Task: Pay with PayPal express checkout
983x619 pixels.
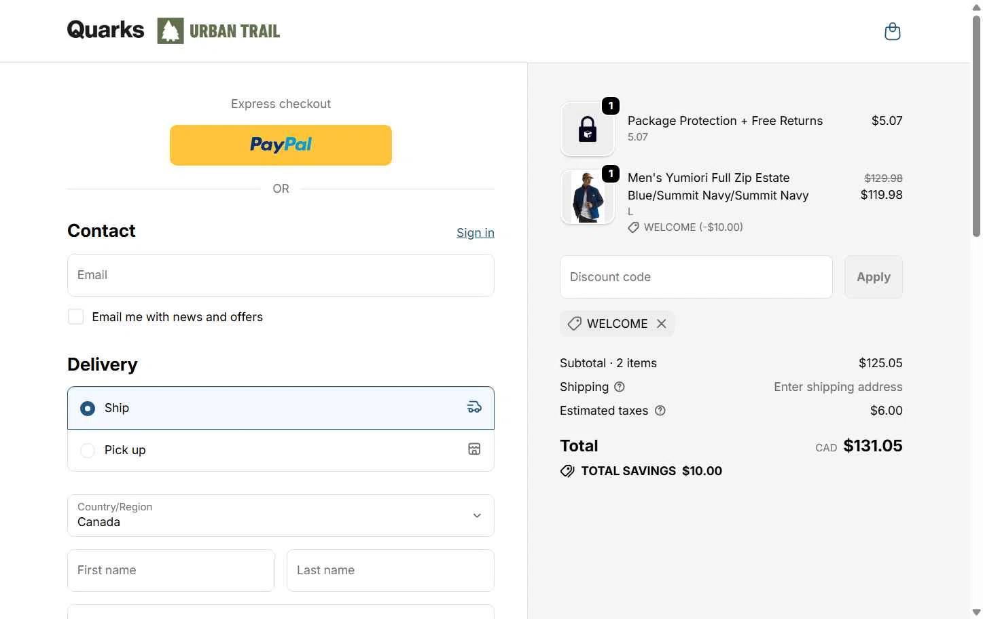Action: [281, 145]
